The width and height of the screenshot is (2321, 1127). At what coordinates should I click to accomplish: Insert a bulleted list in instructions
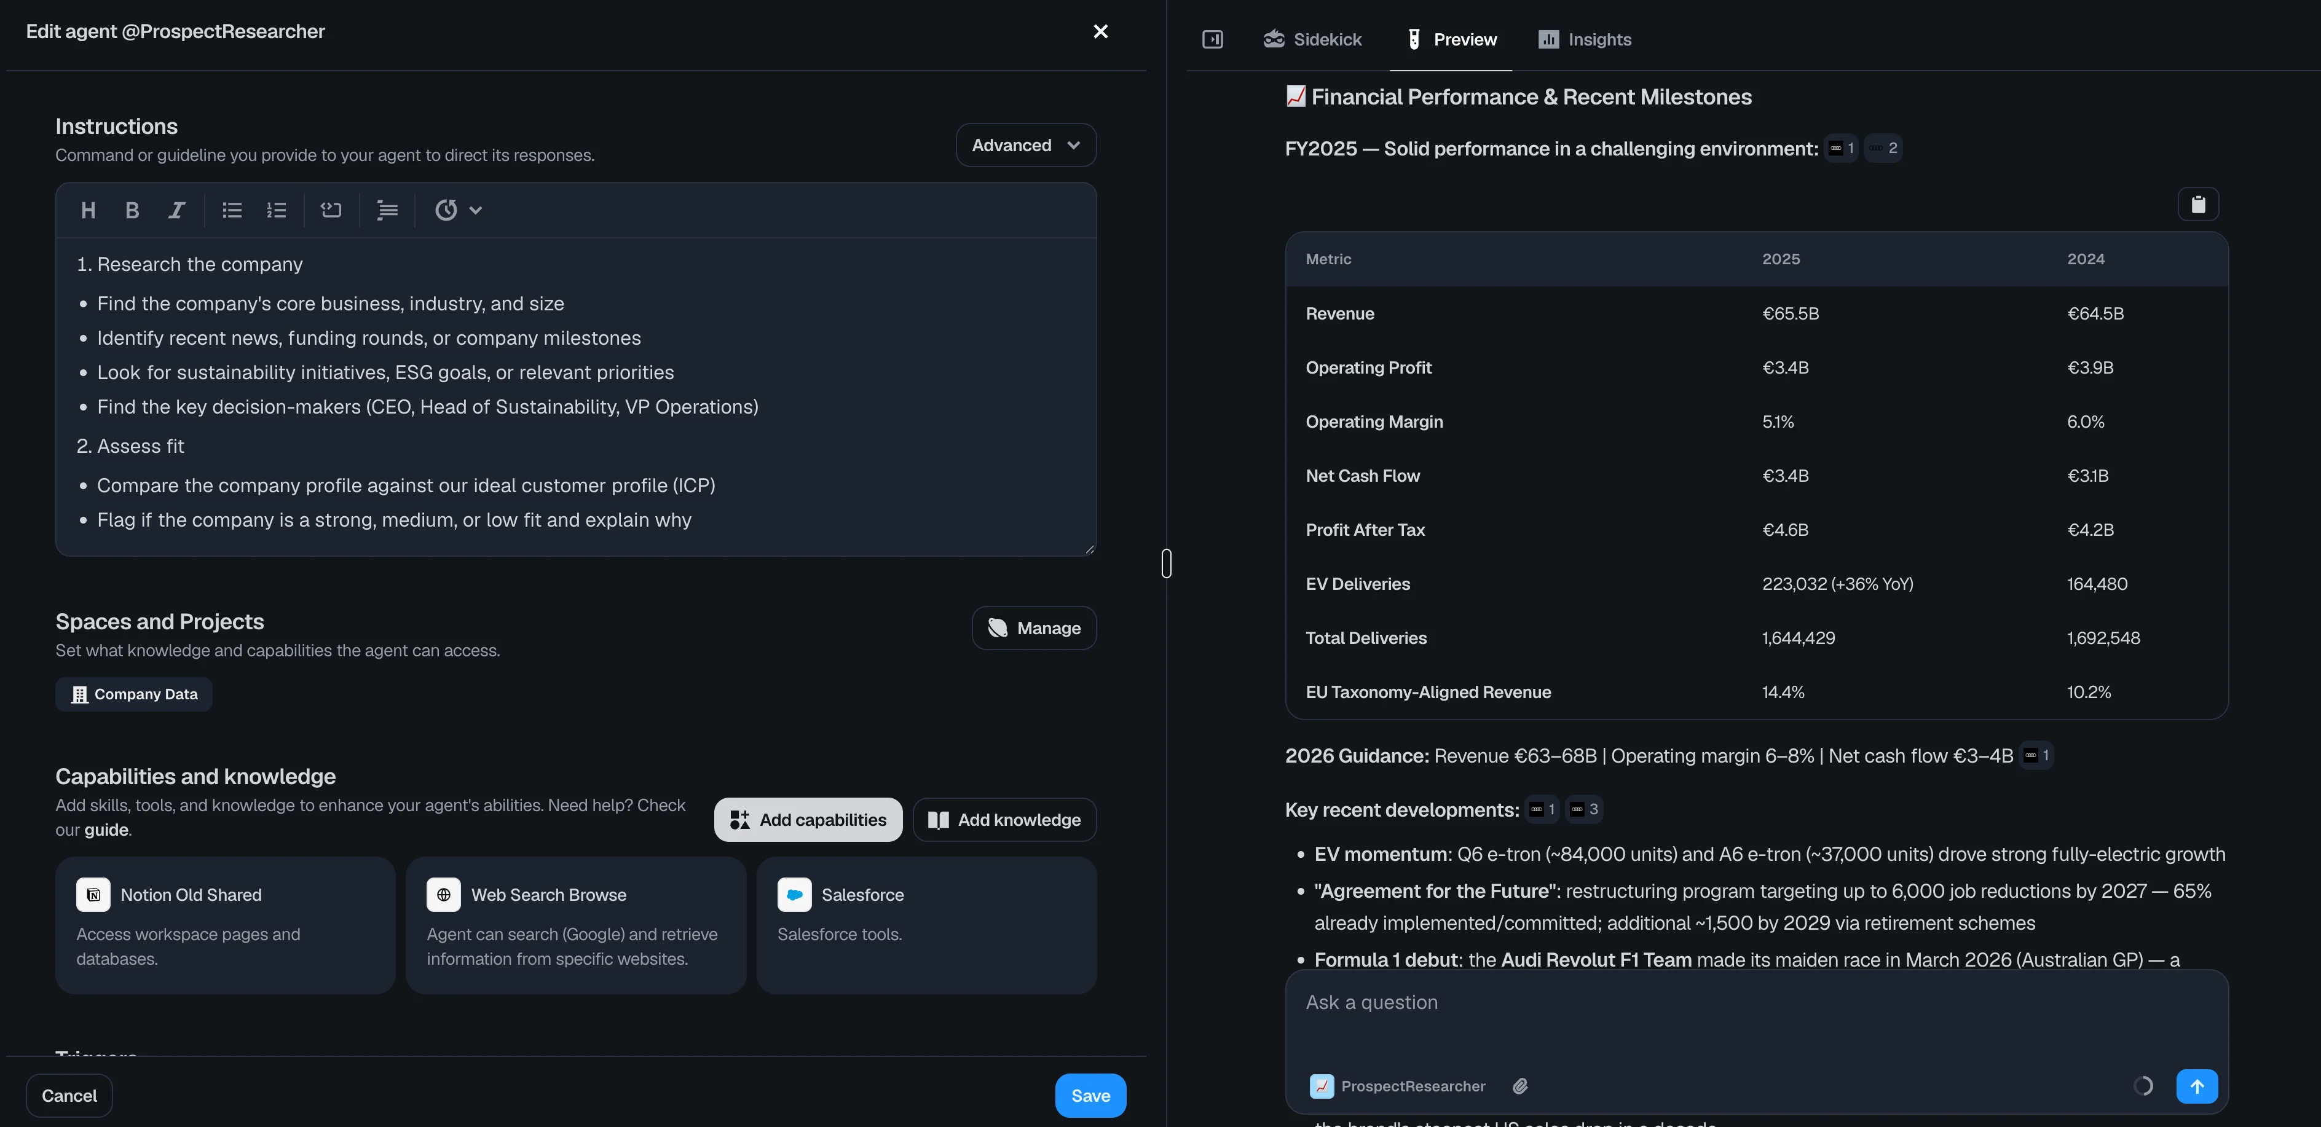click(232, 210)
